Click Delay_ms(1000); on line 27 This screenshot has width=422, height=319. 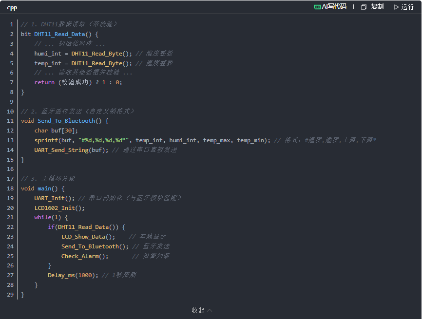coord(73,275)
